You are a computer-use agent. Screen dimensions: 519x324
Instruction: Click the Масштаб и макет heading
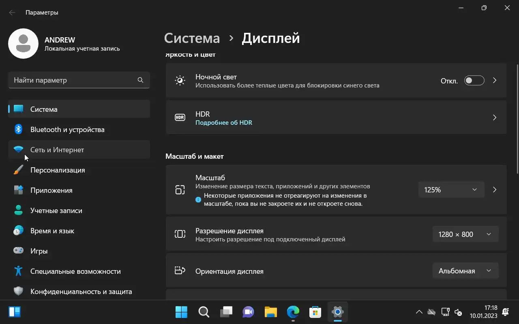(195, 156)
